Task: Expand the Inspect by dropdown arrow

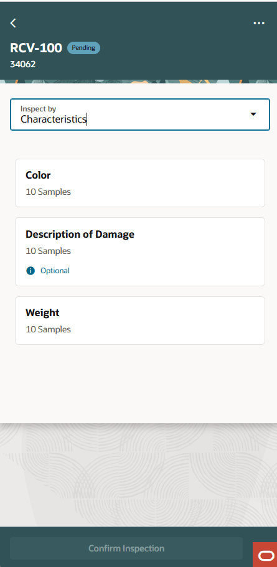Action: coord(253,115)
